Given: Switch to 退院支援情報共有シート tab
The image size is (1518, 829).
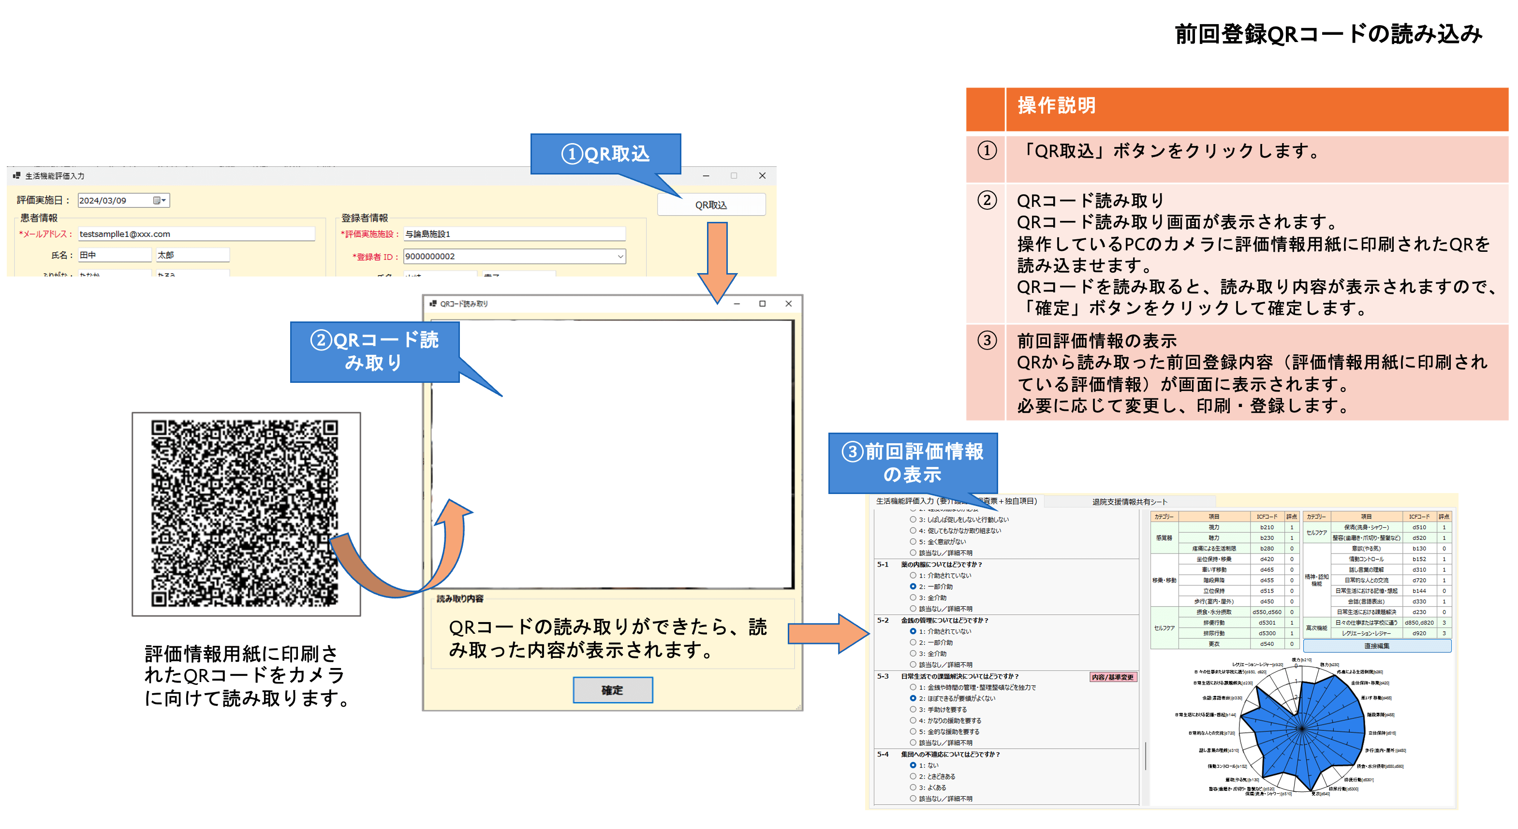Looking at the screenshot, I should [1129, 501].
